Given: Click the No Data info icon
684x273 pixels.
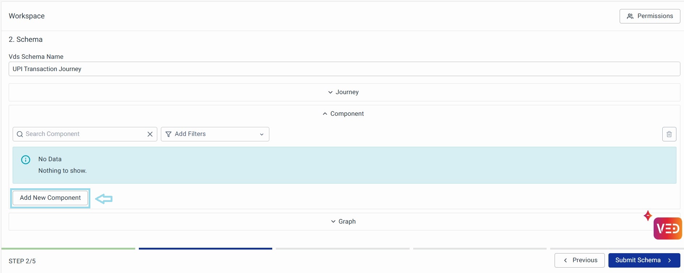Looking at the screenshot, I should click(x=26, y=160).
